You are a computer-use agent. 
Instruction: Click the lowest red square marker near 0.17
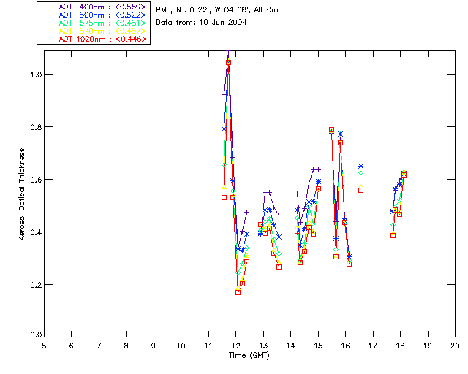point(238,292)
